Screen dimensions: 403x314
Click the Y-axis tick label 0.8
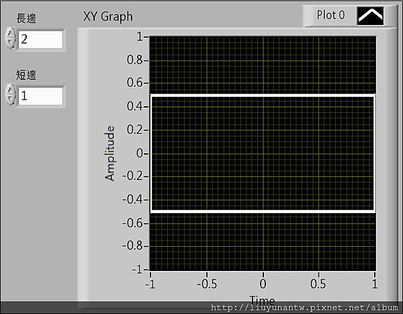coord(135,60)
